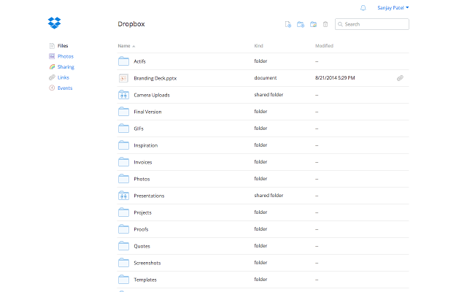Click the Sharing rainbow icon
Viewport: 467px width, 292px height.
coord(52,66)
